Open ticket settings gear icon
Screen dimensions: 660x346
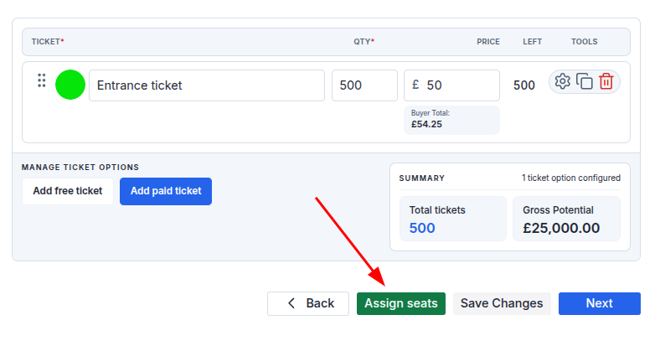click(562, 81)
